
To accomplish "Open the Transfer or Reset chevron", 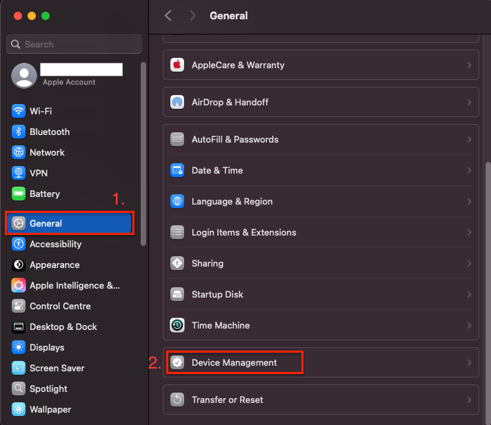I will [x=469, y=400].
